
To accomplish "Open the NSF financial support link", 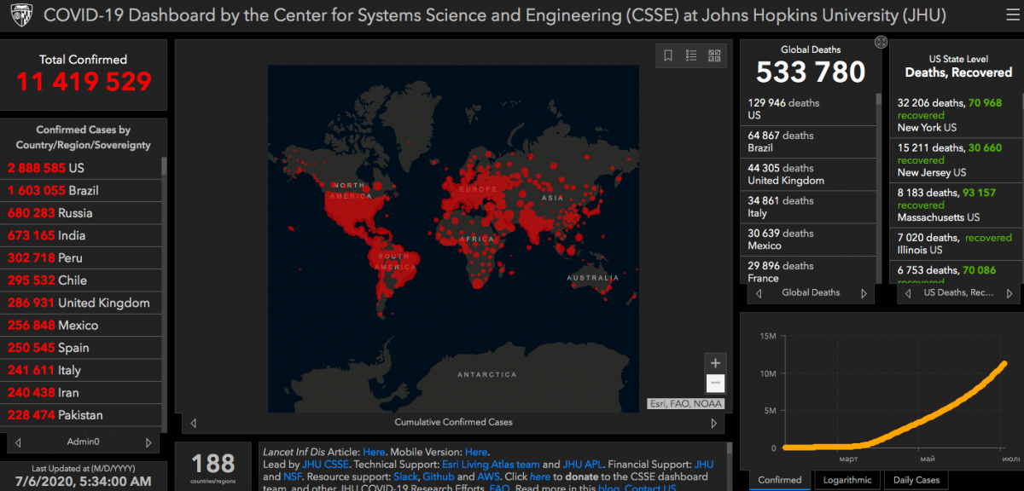I will (293, 477).
